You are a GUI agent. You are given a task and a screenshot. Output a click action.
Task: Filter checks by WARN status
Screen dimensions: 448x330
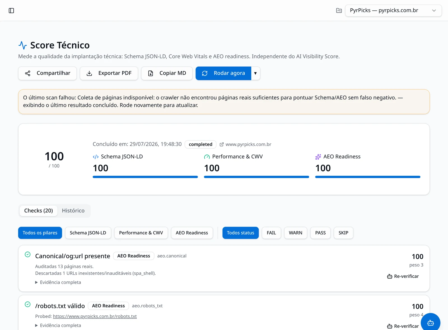click(296, 233)
